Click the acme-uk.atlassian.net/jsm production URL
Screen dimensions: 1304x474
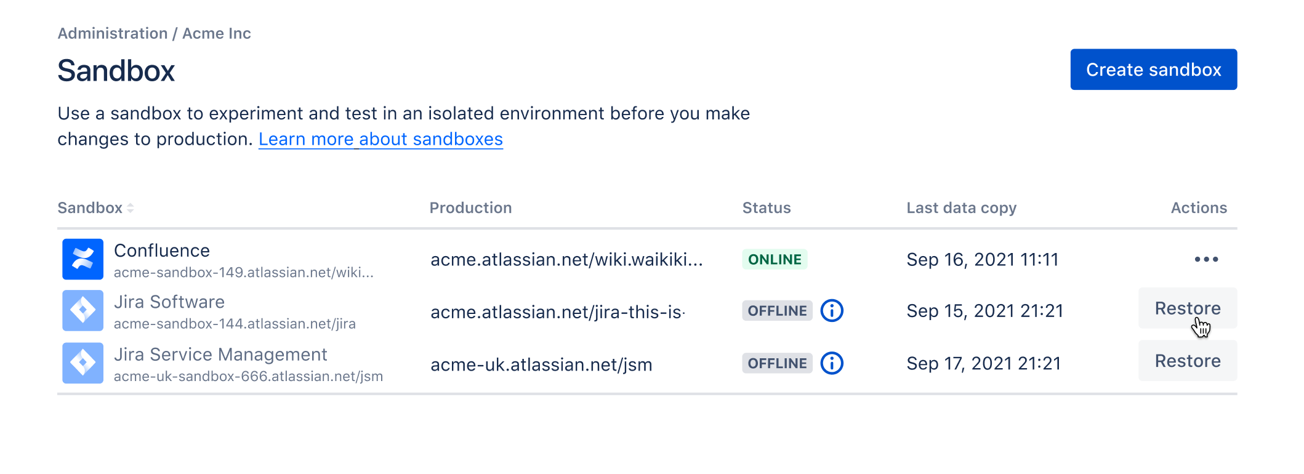tap(541, 364)
